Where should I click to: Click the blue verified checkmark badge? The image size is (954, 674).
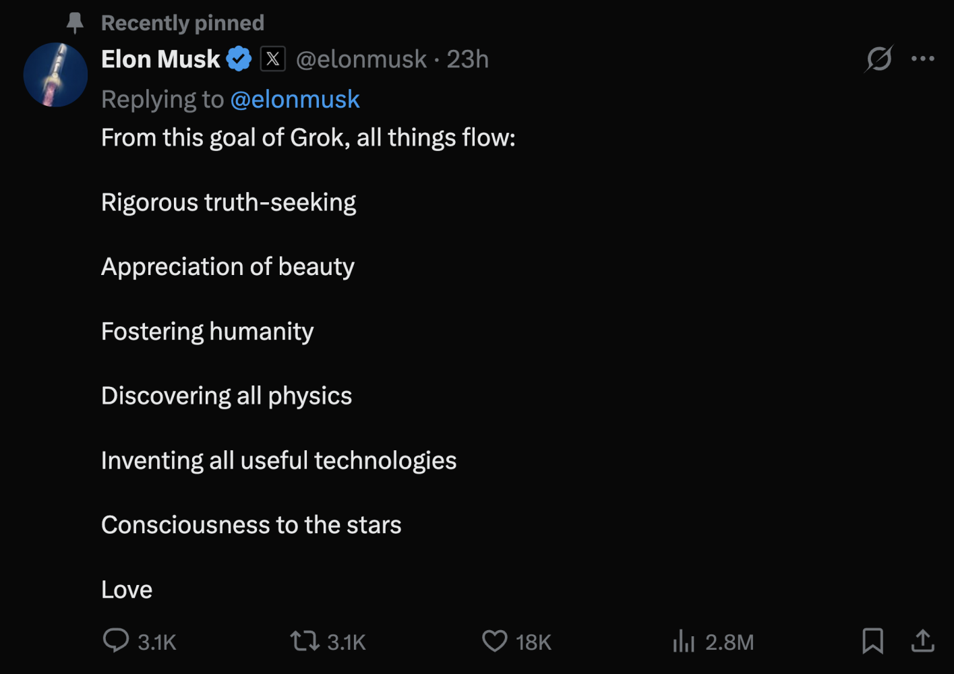[239, 59]
